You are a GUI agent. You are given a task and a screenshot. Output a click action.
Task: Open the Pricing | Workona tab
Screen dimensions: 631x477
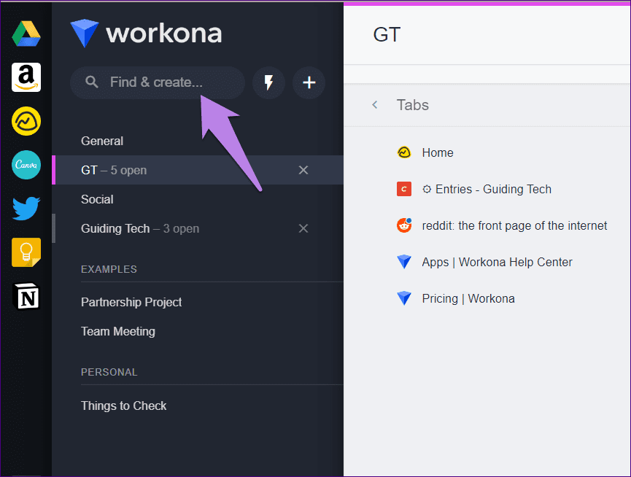468,299
